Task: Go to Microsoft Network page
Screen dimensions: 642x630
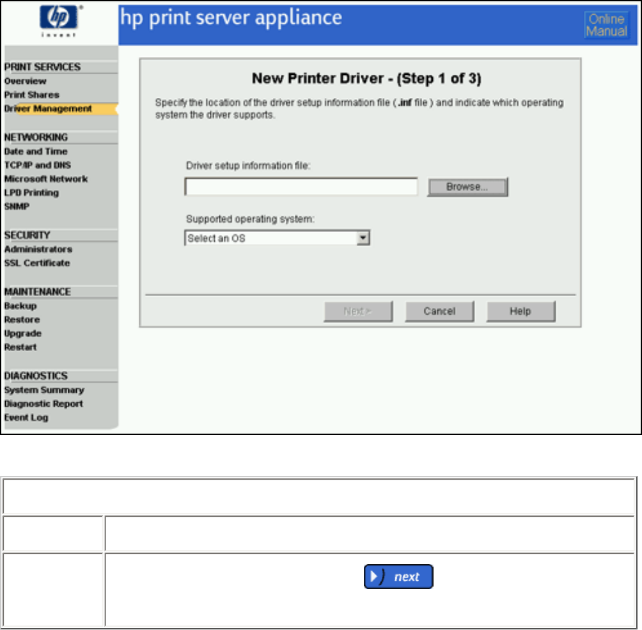Action: click(46, 179)
